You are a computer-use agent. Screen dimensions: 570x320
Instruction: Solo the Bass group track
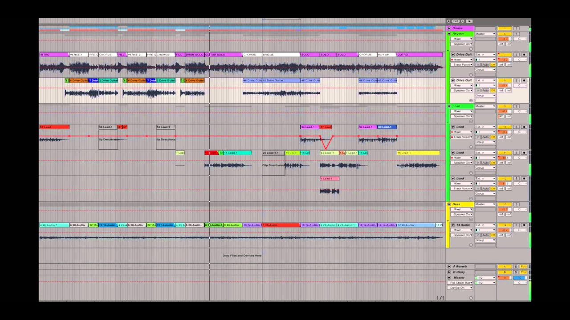tap(516, 204)
